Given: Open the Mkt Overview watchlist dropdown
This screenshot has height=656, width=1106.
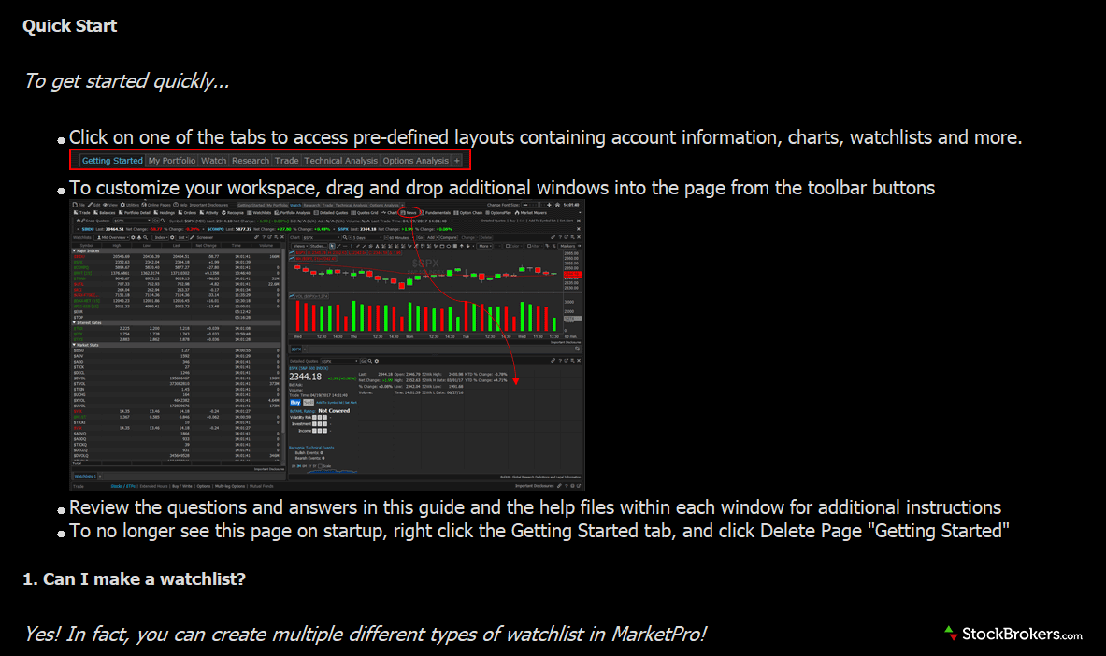Looking at the screenshot, I should pyautogui.click(x=112, y=237).
